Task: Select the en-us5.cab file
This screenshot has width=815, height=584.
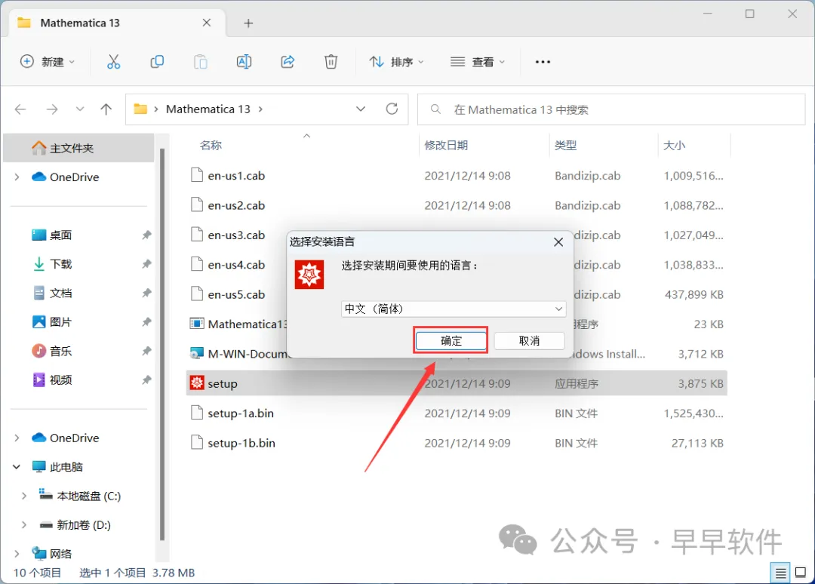Action: (236, 294)
